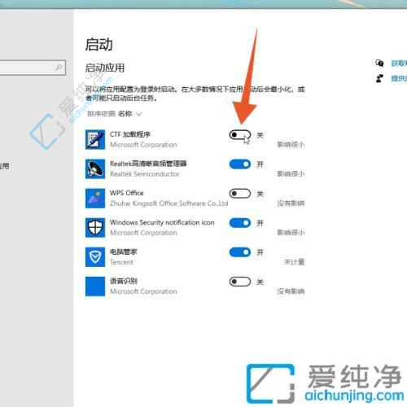
Task: Click the Realtek audio manager speaker icon
Action: coord(95,168)
